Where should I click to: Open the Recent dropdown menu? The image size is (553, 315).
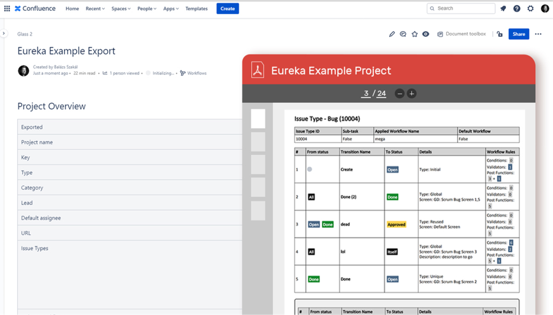(95, 9)
